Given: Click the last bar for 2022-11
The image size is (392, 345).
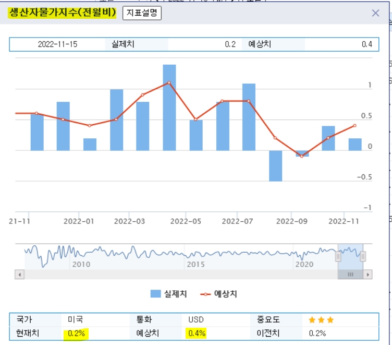Looking at the screenshot, I should (x=355, y=145).
